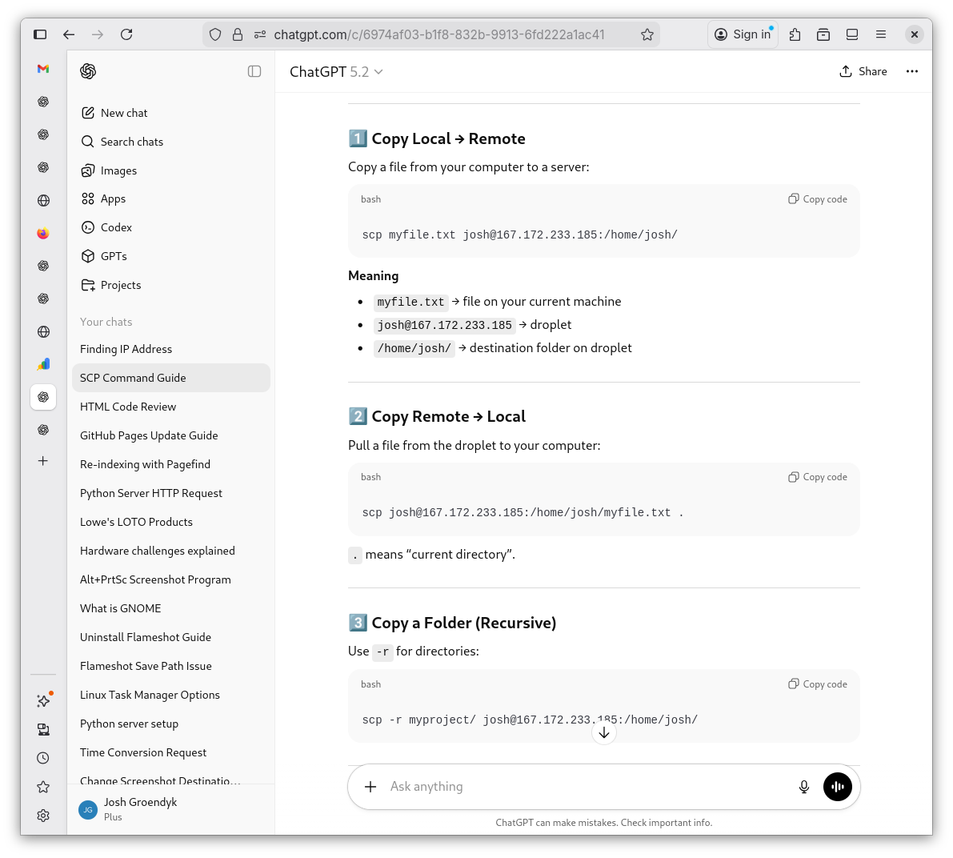Viewport: 953px width, 858px height.
Task: Expand the ChatGPT 5.2 model selector
Action: coord(336,72)
